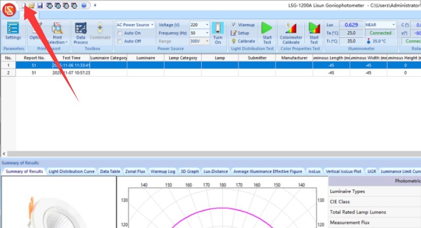Sort by Test Time column header
This screenshot has width=421, height=228.
(x=71, y=58)
